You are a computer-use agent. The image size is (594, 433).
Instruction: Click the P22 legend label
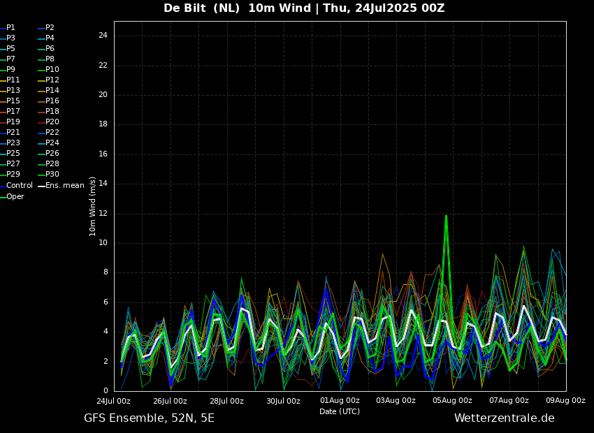52,133
